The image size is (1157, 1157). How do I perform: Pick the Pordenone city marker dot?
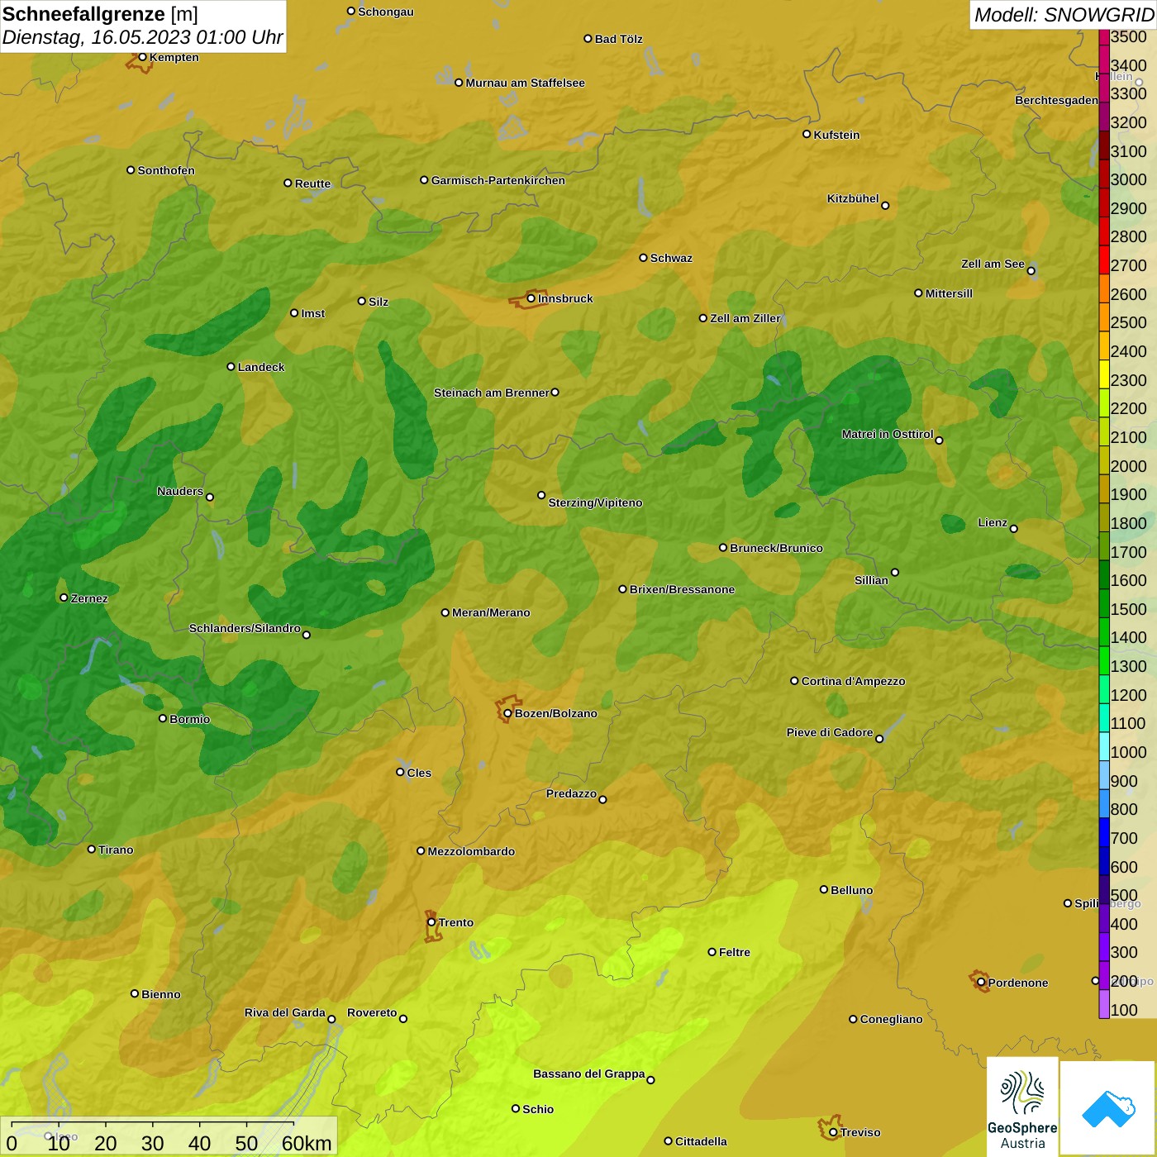(981, 982)
